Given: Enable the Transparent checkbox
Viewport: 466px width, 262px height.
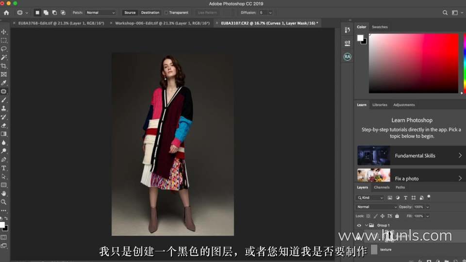Looking at the screenshot, I should click(x=166, y=13).
